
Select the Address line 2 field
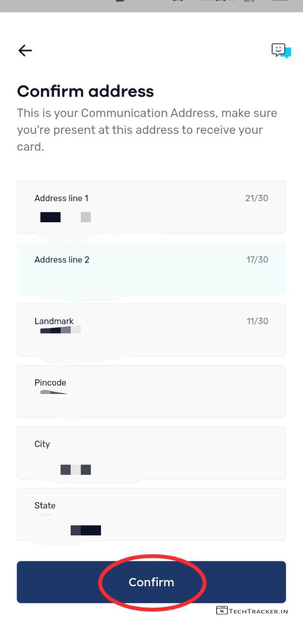pyautogui.click(x=151, y=268)
